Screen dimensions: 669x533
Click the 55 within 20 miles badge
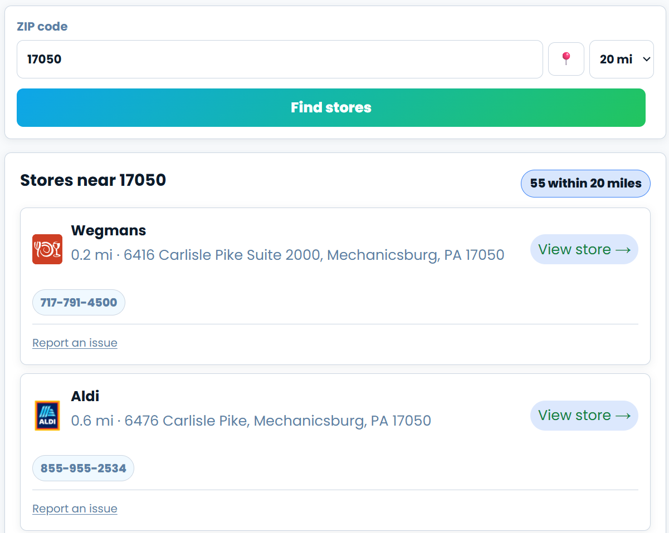click(585, 183)
